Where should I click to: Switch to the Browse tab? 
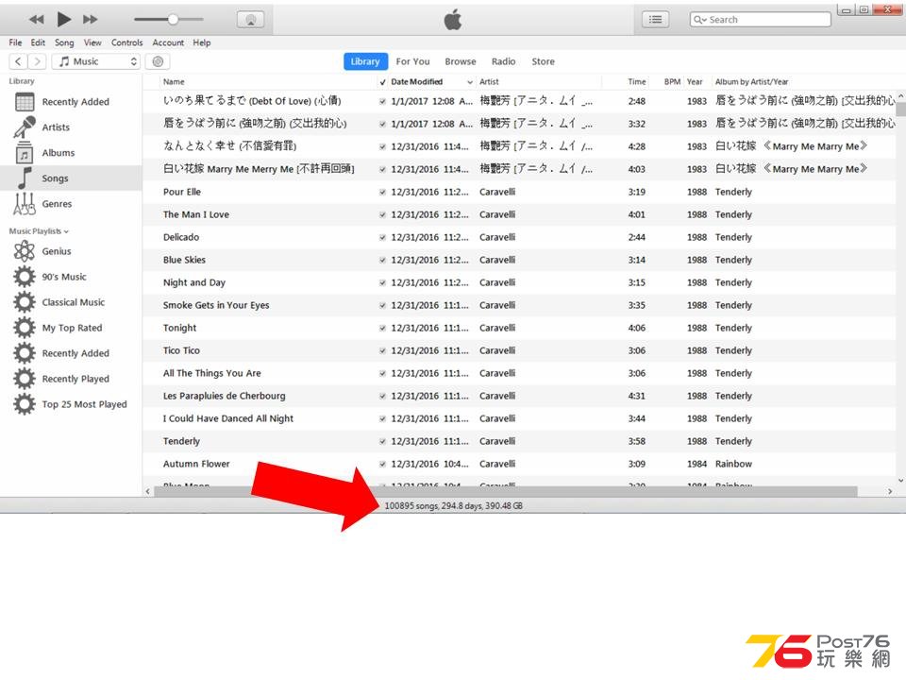(x=461, y=61)
